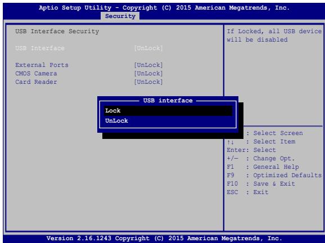Open the USB Interface [UnLock] value
The image size is (325, 243).
(x=148, y=48)
